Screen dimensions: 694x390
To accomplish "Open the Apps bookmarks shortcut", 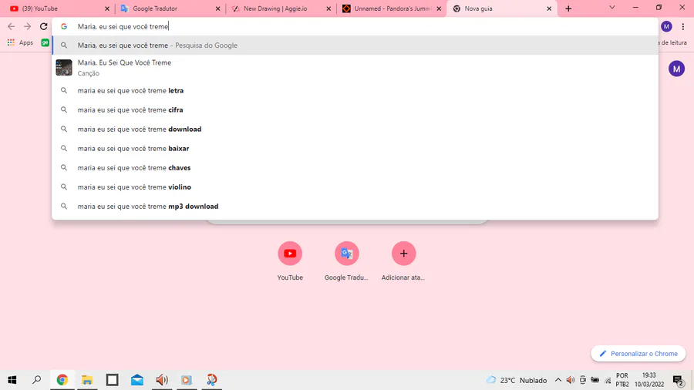I will point(20,42).
